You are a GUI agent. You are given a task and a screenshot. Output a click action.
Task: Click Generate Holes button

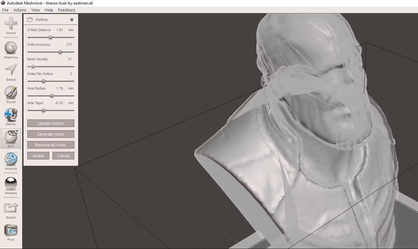click(x=51, y=134)
